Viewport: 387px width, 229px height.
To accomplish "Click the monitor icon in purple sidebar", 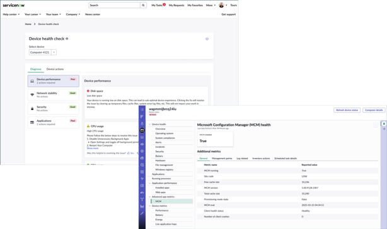I will [x=142, y=137].
